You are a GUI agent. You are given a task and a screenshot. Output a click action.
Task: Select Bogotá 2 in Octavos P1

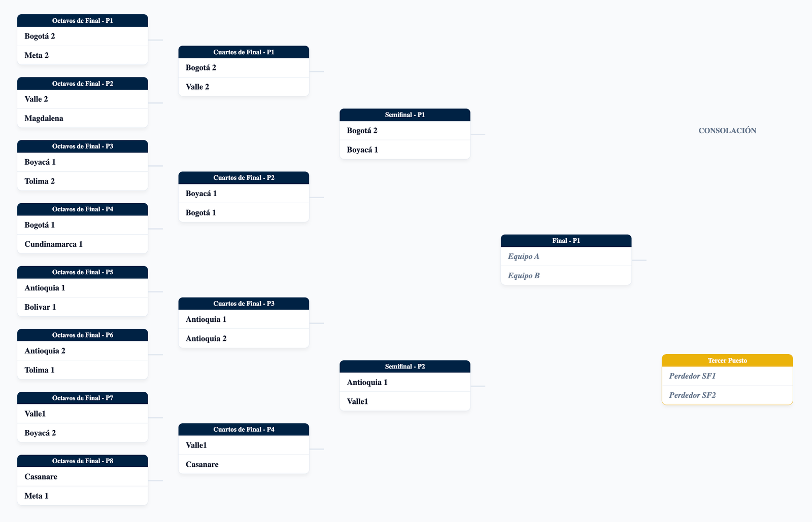point(82,36)
